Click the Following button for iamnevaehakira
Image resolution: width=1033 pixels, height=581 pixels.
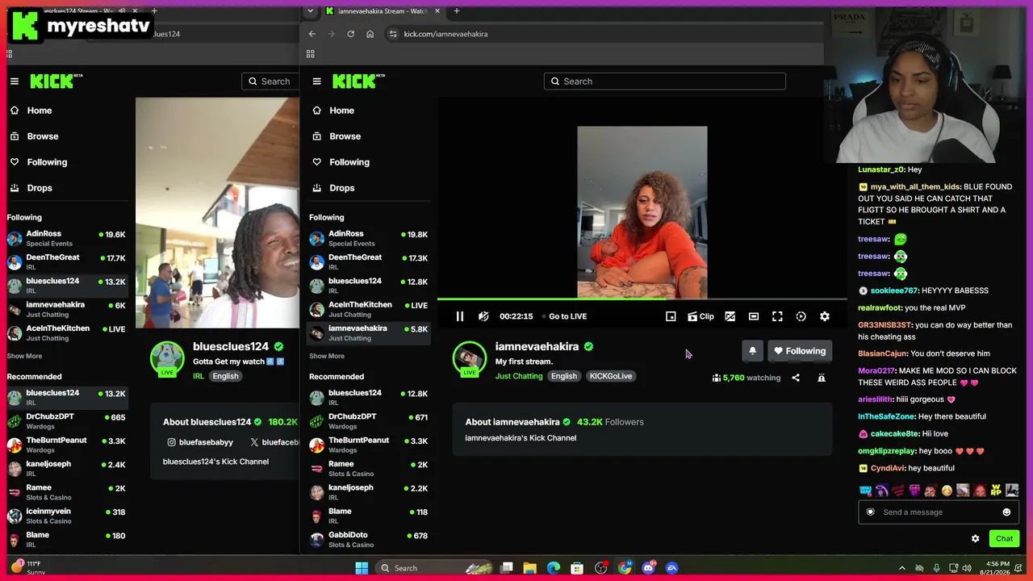(x=799, y=351)
